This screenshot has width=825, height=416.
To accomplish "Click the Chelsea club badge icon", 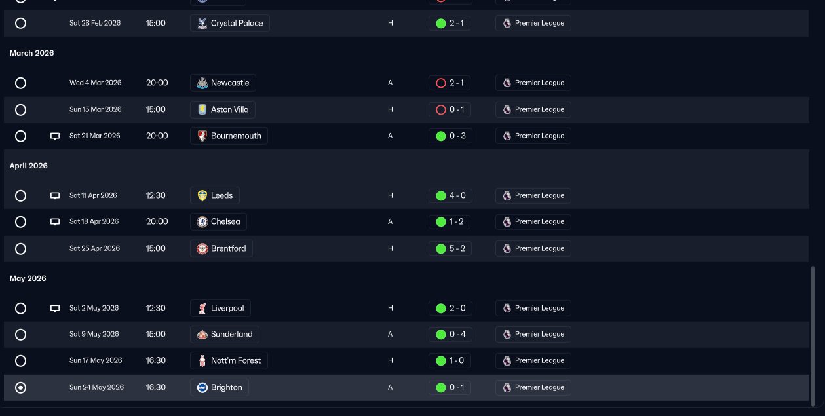I will click(x=202, y=222).
